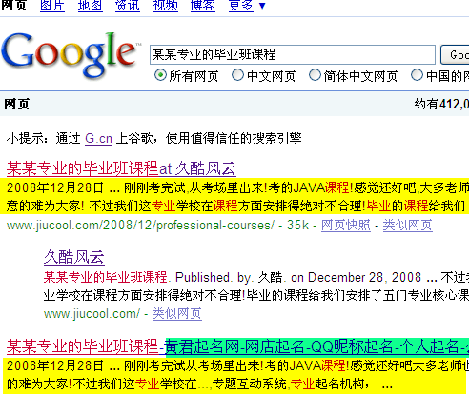Screen dimensions: 469x394
Task: Open 类似网页 link next to 35k
Action: 407,226
